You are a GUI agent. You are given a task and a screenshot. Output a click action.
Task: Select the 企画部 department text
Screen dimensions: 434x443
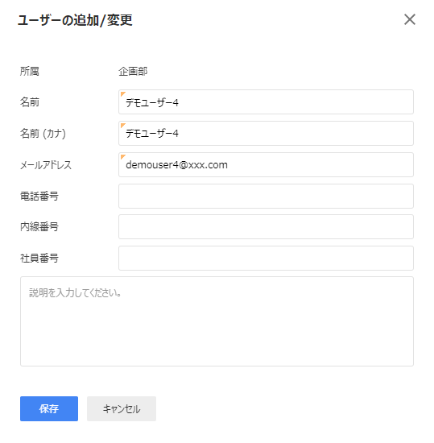point(133,71)
